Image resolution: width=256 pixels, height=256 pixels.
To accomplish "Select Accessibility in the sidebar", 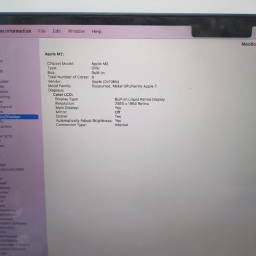I will point(8,210).
